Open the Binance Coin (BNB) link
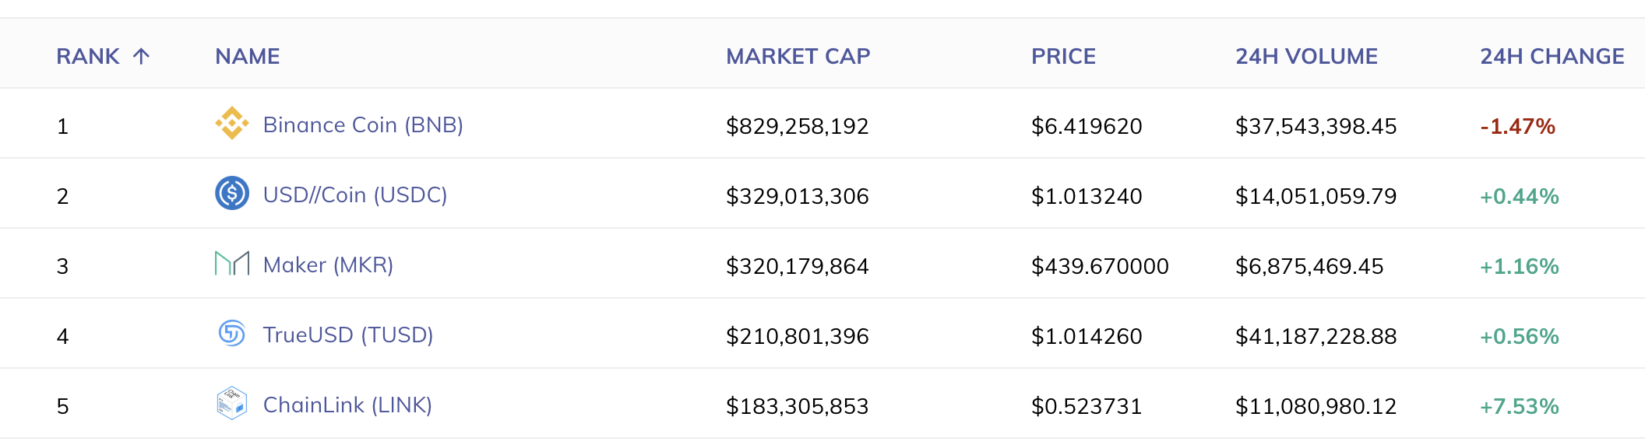Screen dimensions: 1645x445 (363, 124)
